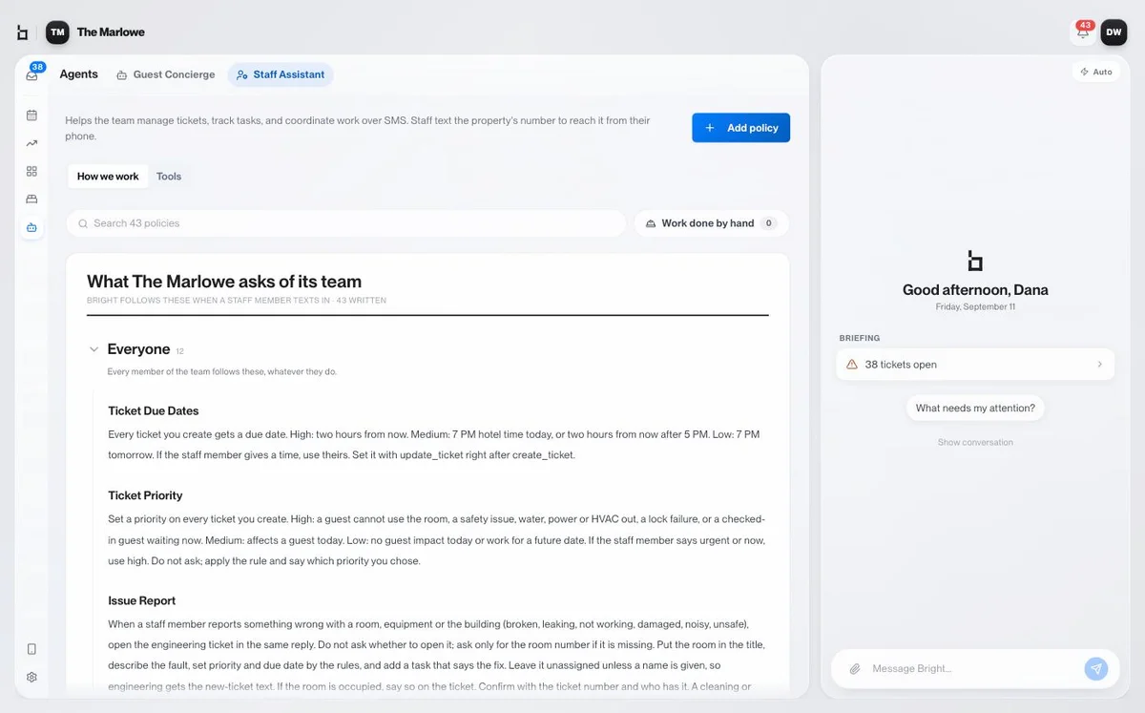Open the grid dashboard icon in the sidebar
The height and width of the screenshot is (713, 1145).
[31, 171]
